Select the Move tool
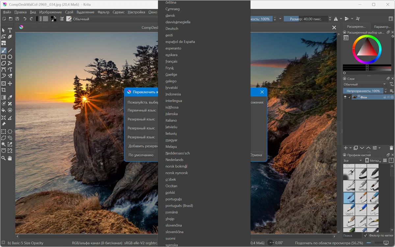The width and height of the screenshot is (395, 247). (x=10, y=84)
